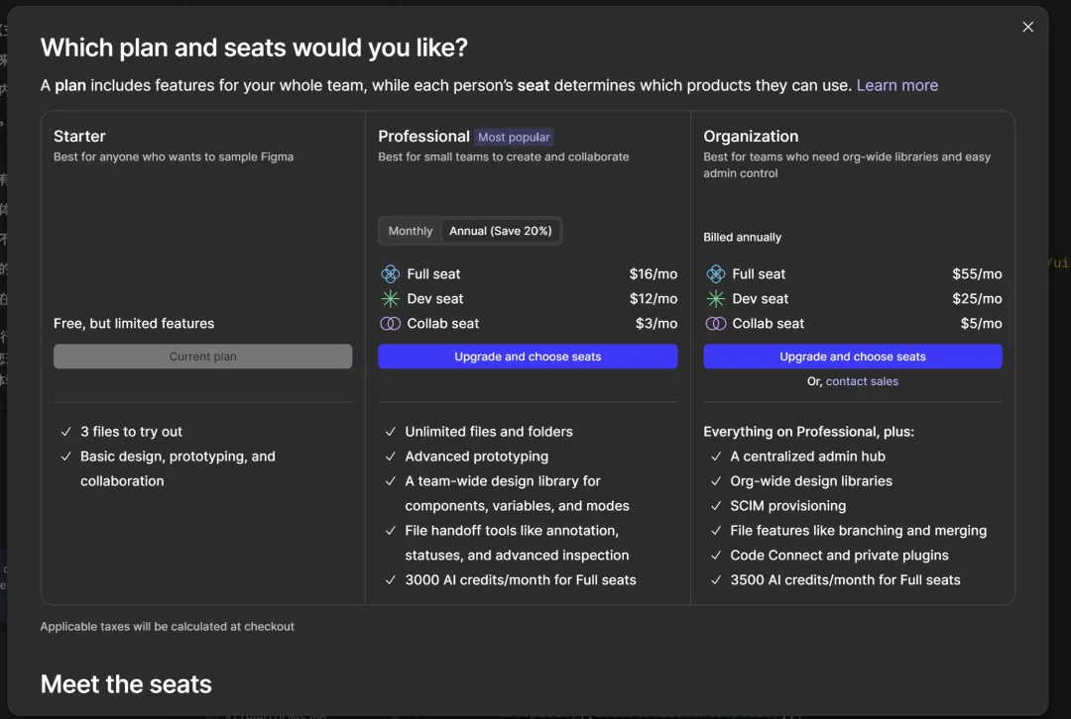The height and width of the screenshot is (719, 1071).
Task: Click Professional Dev seat icon
Action: point(390,299)
